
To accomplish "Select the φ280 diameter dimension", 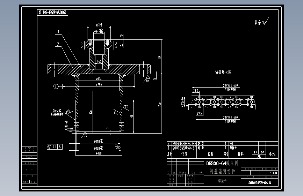I will point(99,84).
